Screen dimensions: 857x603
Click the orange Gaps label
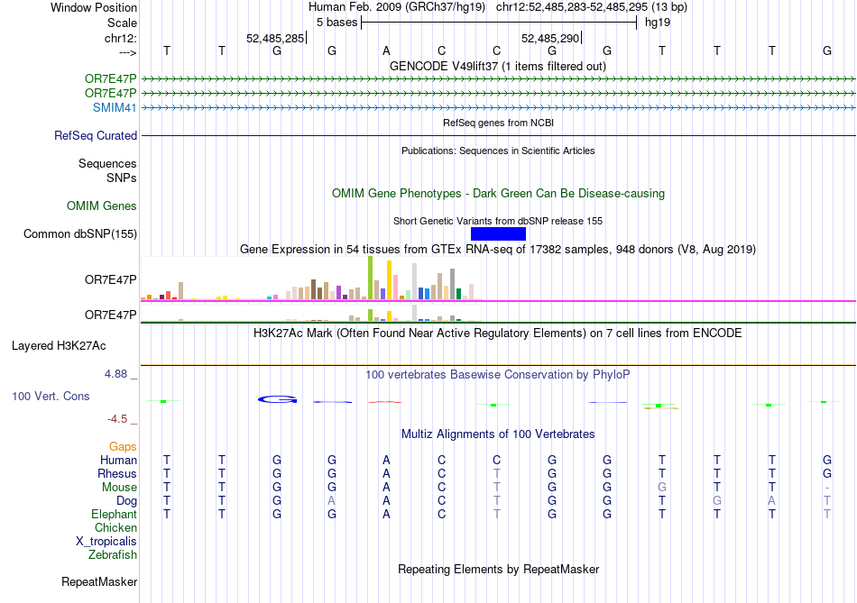pyautogui.click(x=123, y=447)
